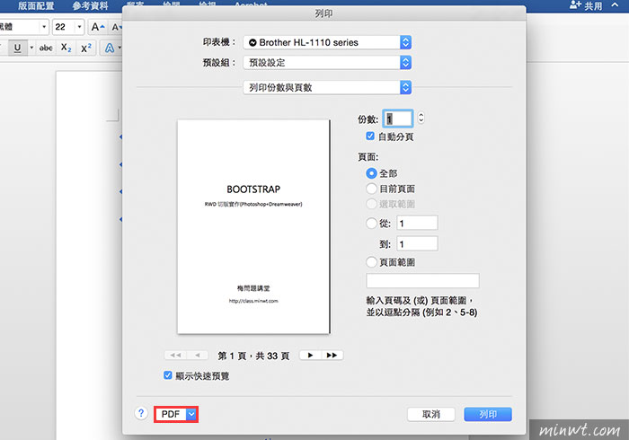This screenshot has height=440, width=629.
Task: Adjust copies with the stepper arrows
Action: pos(421,118)
